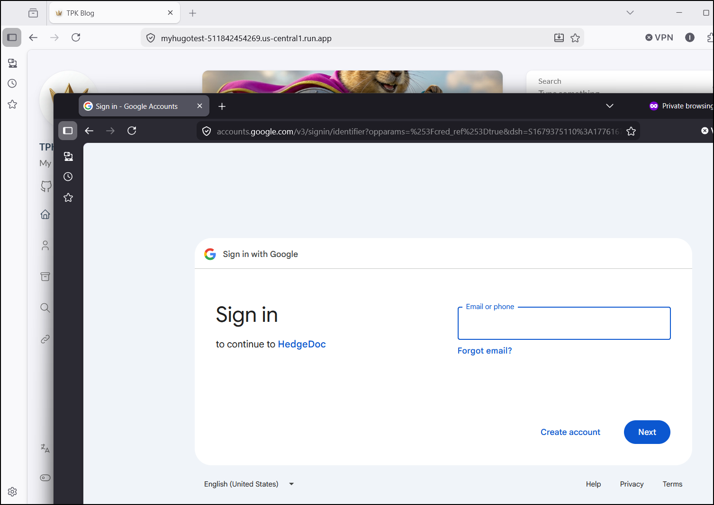Toggle the sidebar panel button in the private window

coord(68,131)
